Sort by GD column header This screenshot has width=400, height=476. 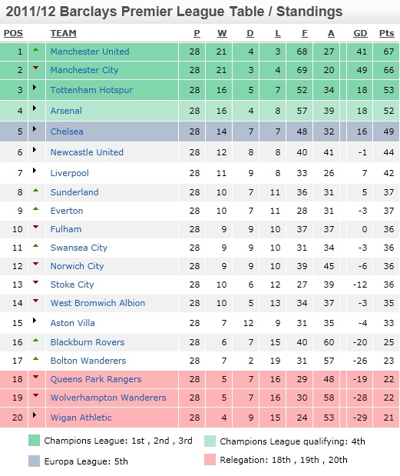(360, 33)
